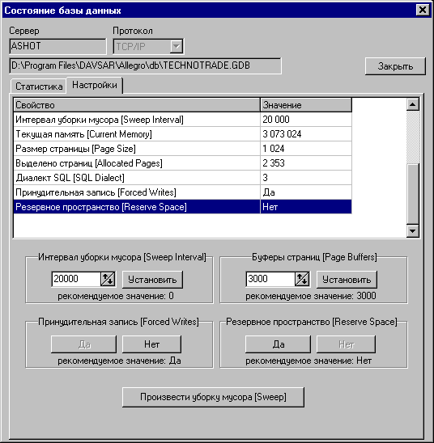Screen dimensions: 434x443
Task: Click Установить in Page Buffers group
Action: tap(347, 280)
